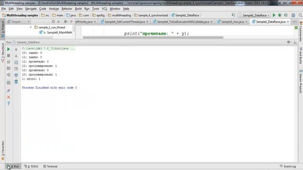
Task: Toggle scroll to end of console
Action: (16, 68)
